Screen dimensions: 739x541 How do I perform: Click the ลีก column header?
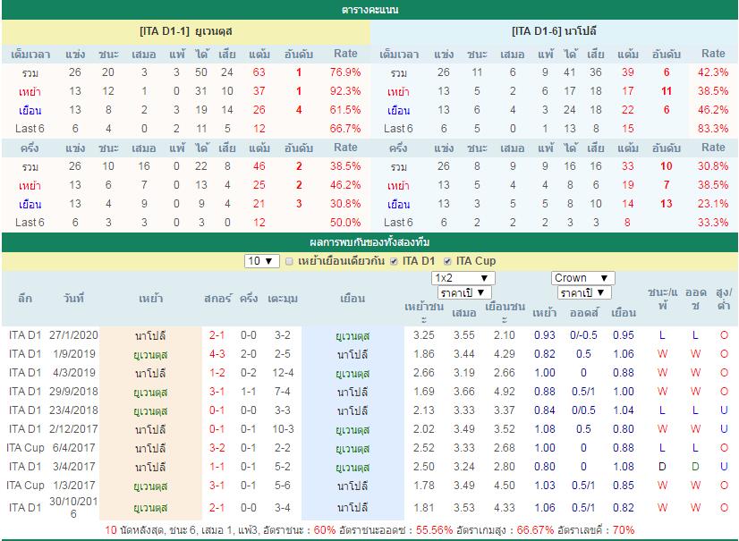click(25, 299)
